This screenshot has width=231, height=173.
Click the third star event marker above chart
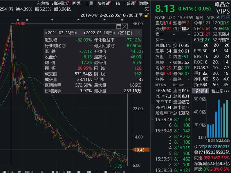pyautogui.click(x=52, y=20)
